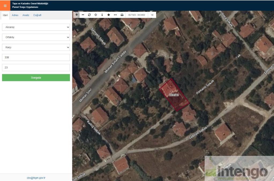
Task: Run the query with Sorgula button
Action: pyautogui.click(x=36, y=78)
